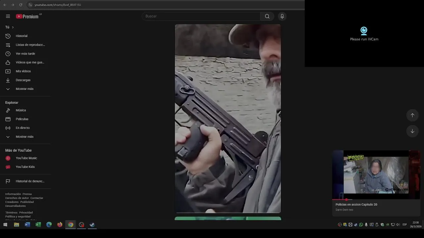The image size is (424, 238).
Task: Click the search magnifier button
Action: click(267, 16)
